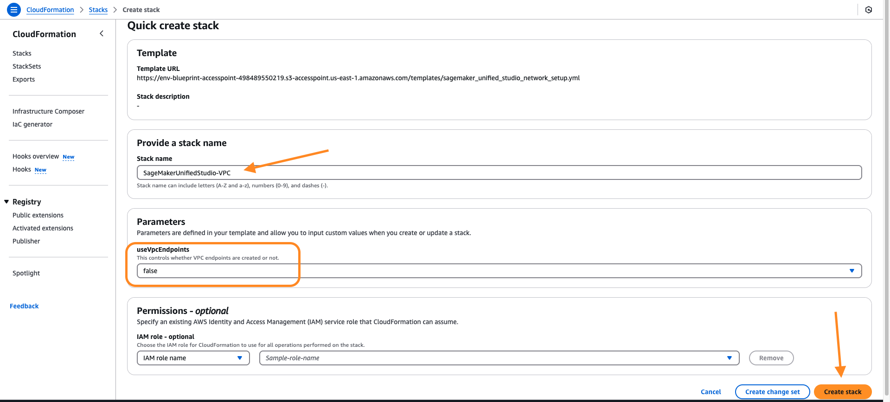Click the Template URL text

[x=358, y=78]
